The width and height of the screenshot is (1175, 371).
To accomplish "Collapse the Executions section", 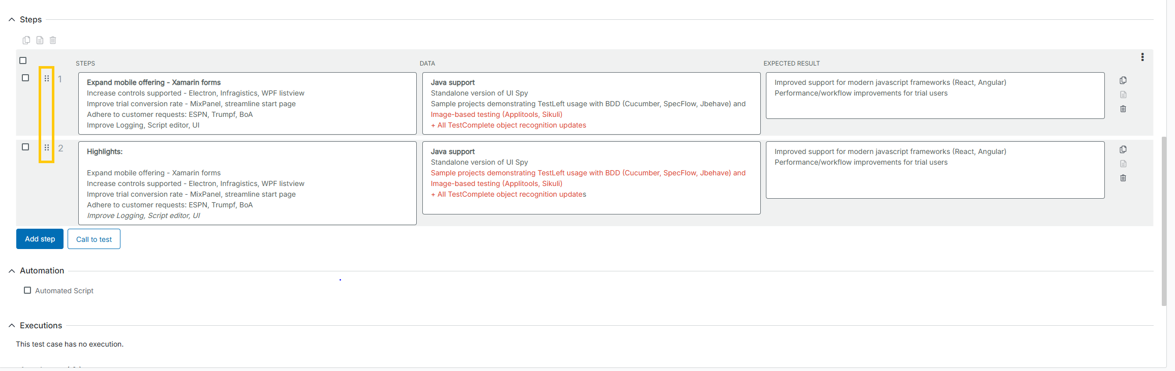I will tap(12, 326).
